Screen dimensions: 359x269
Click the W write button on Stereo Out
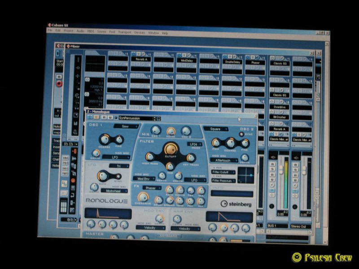point(295,180)
